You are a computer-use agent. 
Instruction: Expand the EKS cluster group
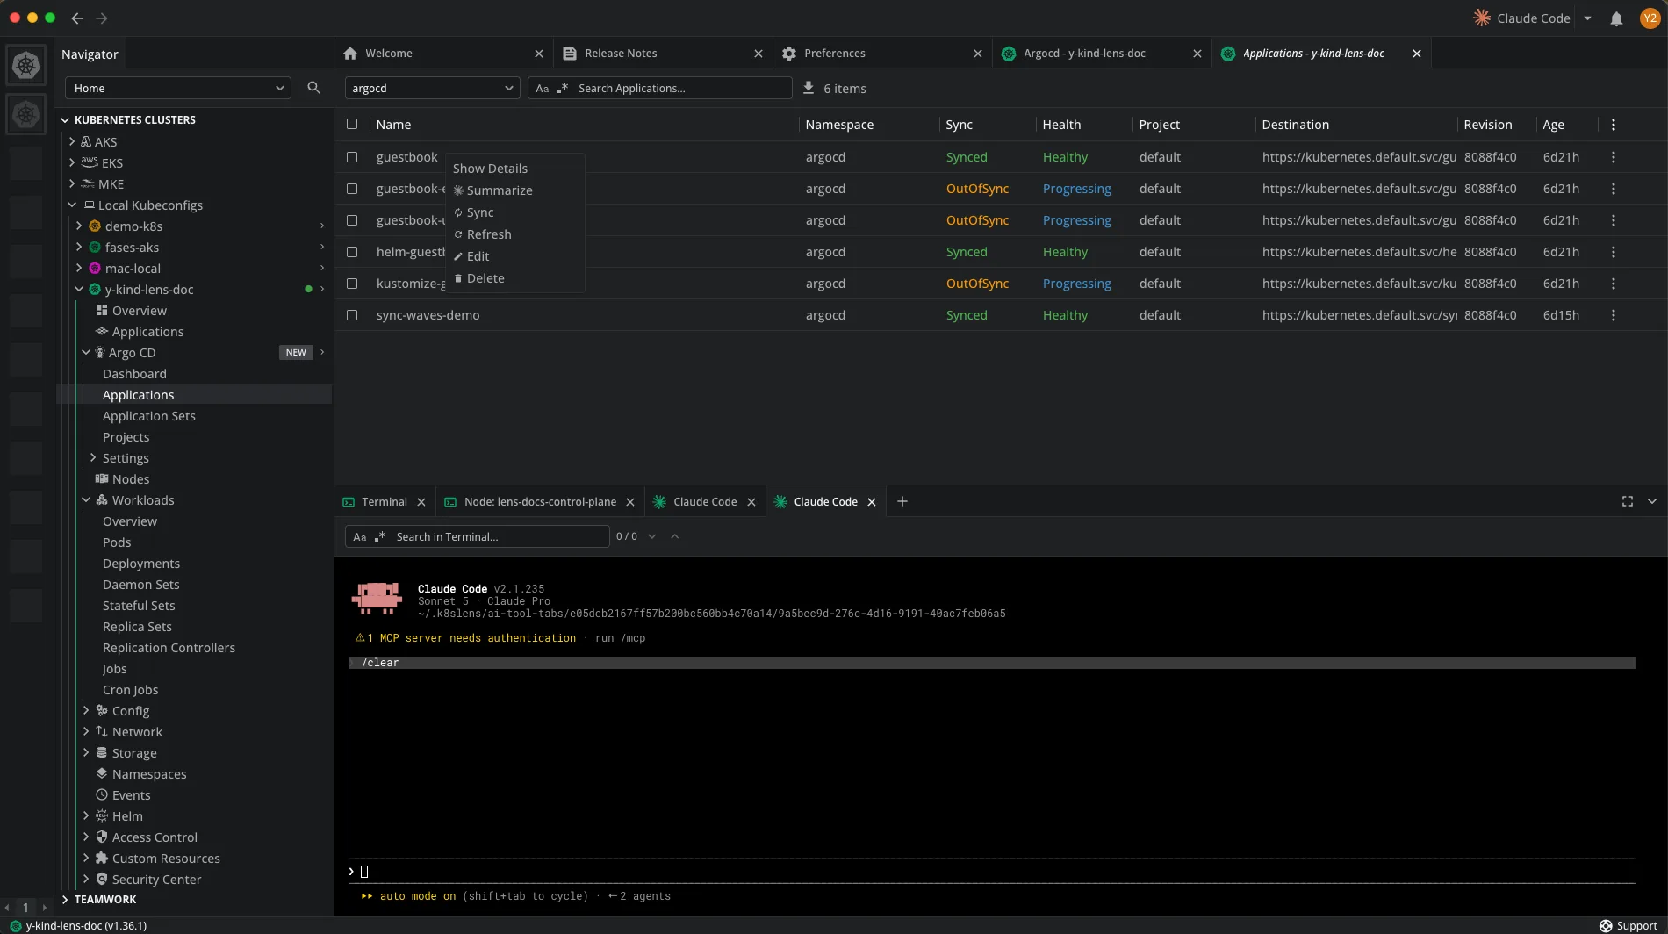pyautogui.click(x=72, y=162)
